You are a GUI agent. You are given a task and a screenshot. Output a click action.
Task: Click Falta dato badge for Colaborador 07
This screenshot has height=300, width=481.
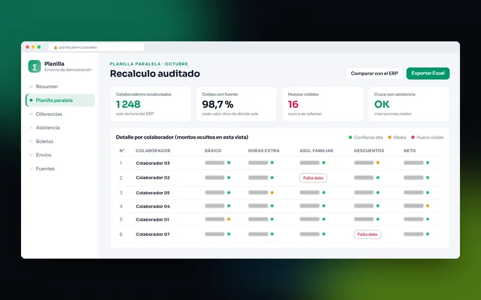point(367,235)
